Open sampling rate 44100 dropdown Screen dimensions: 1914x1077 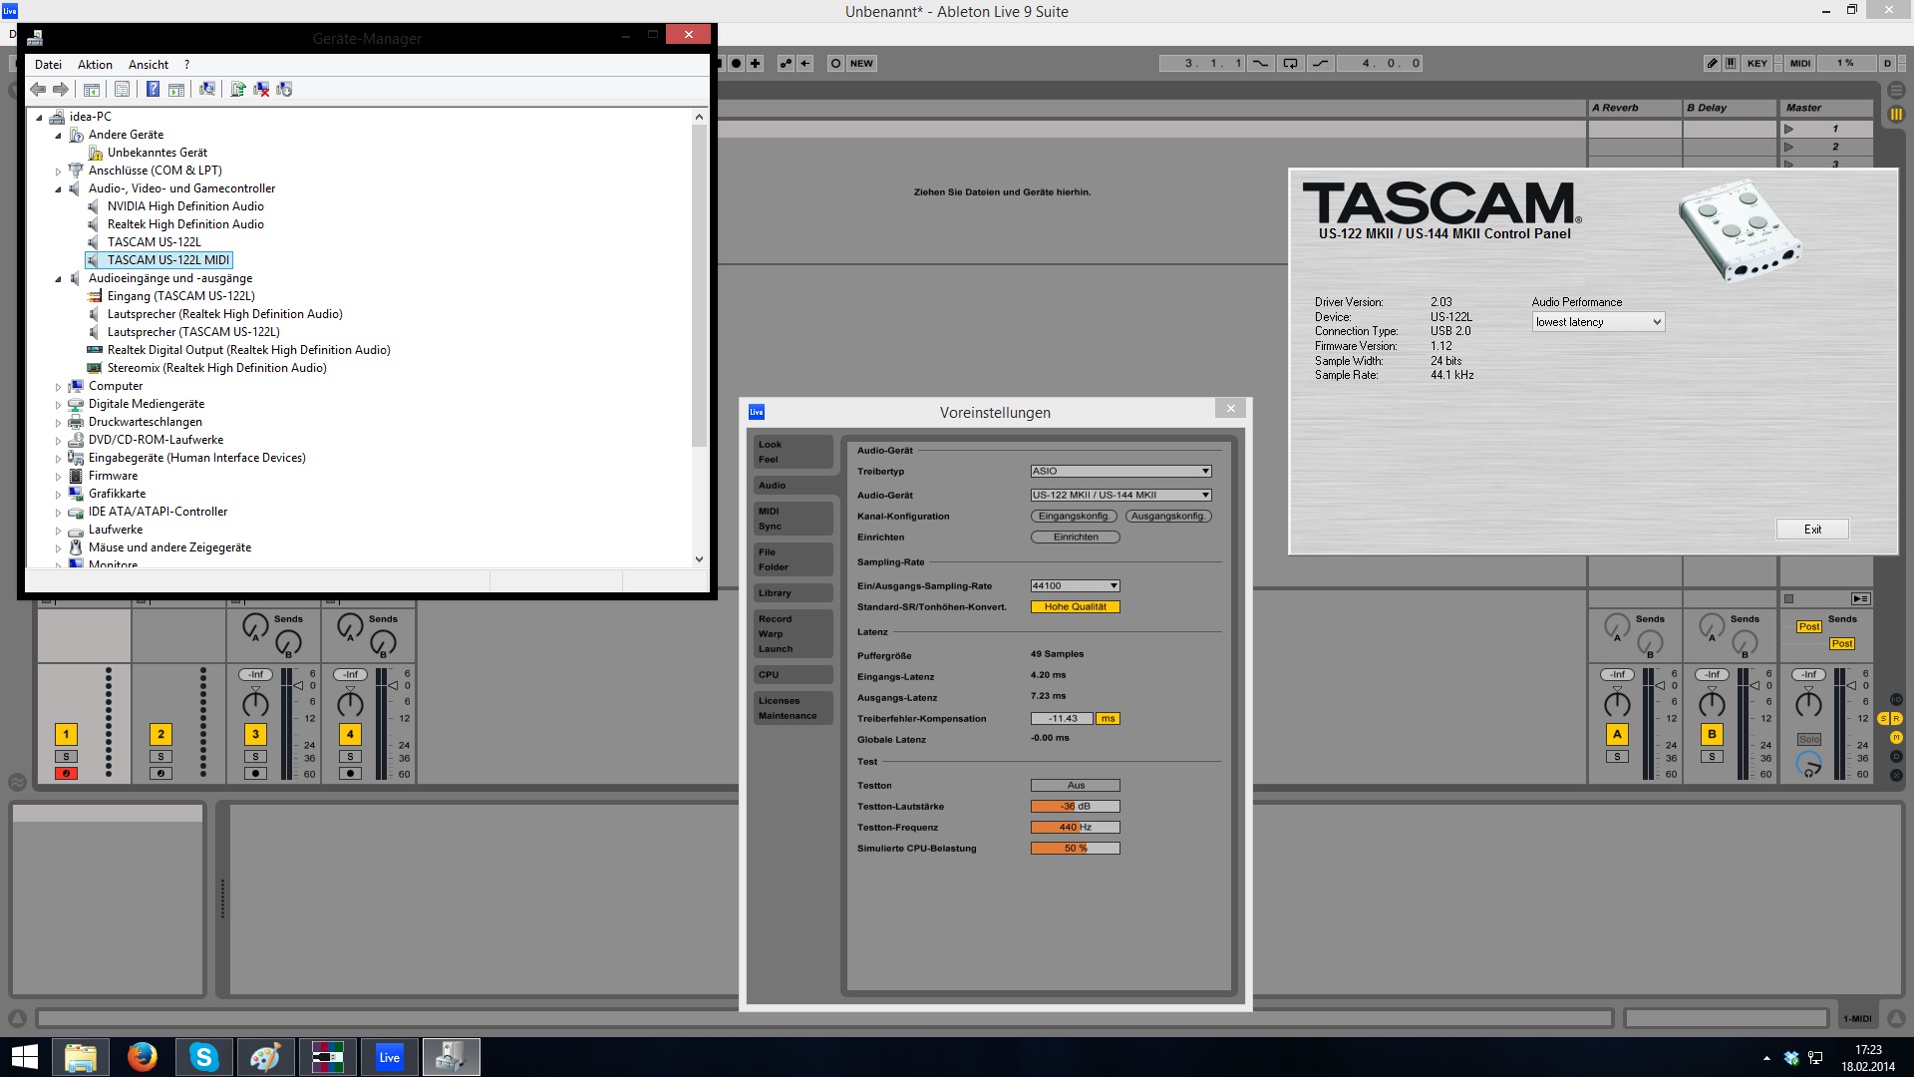[x=1075, y=586]
